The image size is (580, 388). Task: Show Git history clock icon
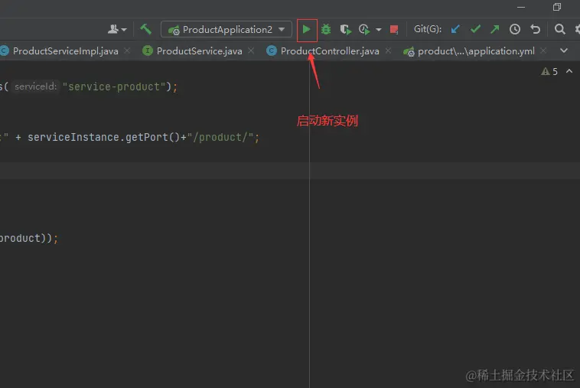[x=514, y=29]
